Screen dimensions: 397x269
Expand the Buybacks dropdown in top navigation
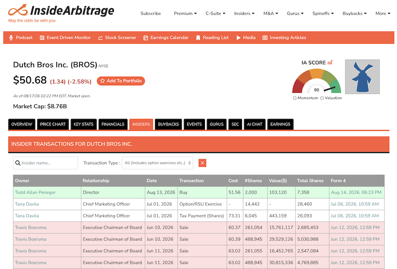[x=354, y=13]
